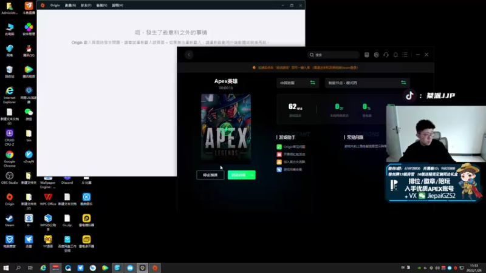Open the headset customer support icon
The width and height of the screenshot is (486, 273).
point(386,55)
